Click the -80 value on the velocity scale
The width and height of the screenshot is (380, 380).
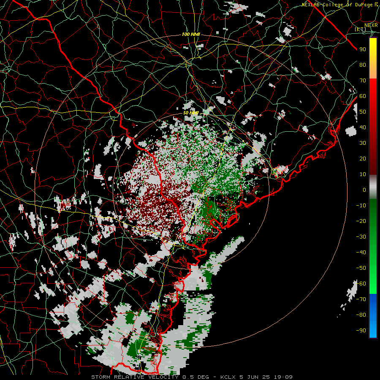[361, 315]
